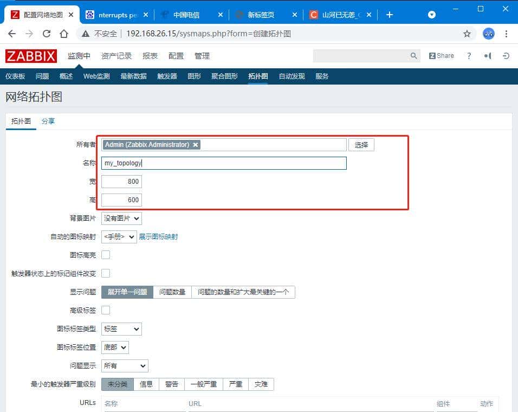
Task: Enable the 图标高亮 checkbox
Action: point(105,255)
